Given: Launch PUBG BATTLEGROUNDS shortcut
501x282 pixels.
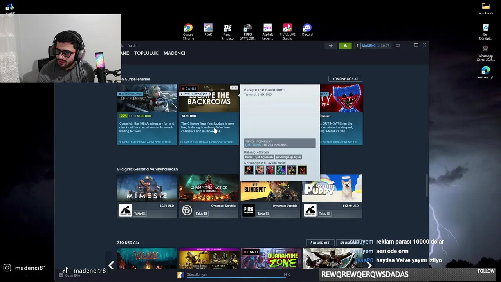Looking at the screenshot, I should tap(248, 32).
